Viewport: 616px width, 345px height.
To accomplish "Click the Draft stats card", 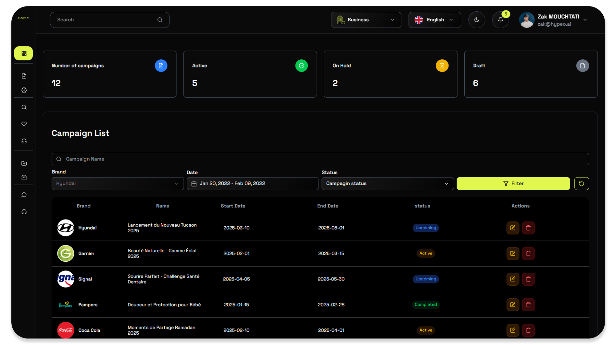I will (x=531, y=74).
